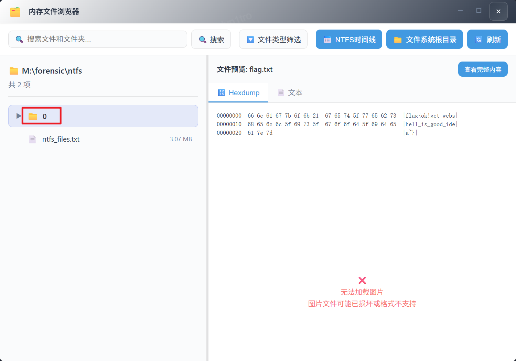Click the magnifier icon in search field
The height and width of the screenshot is (361, 516).
[20, 40]
